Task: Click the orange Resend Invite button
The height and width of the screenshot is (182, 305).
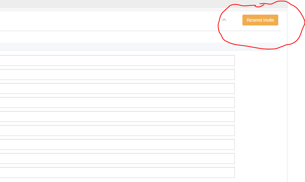Action: point(260,20)
